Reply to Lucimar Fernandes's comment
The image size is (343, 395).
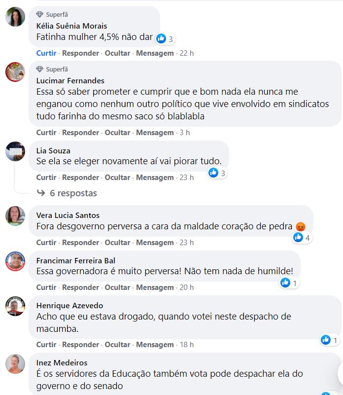(81, 133)
